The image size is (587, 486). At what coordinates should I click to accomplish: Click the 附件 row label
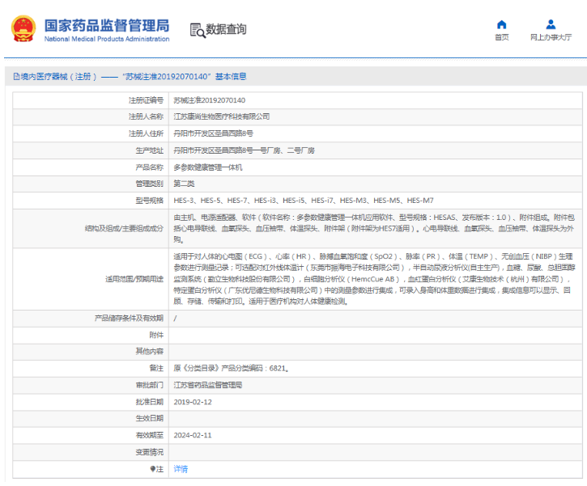pyautogui.click(x=156, y=335)
